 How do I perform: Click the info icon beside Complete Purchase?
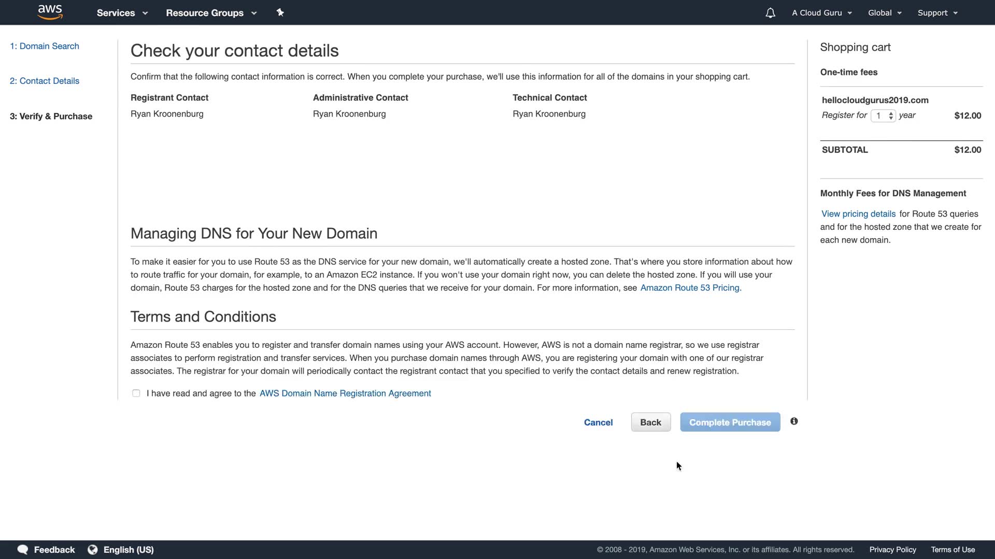pyautogui.click(x=794, y=421)
